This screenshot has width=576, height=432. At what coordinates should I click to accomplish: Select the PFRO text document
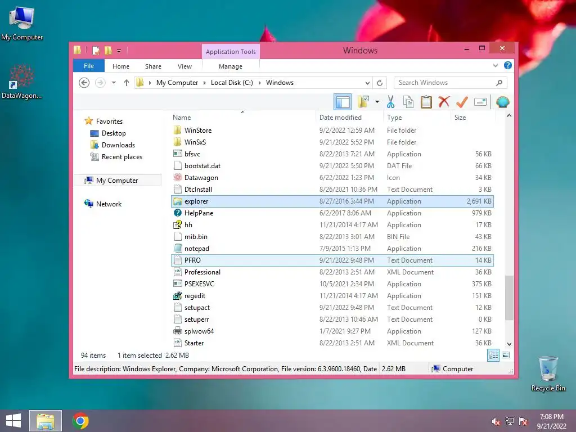[332, 260]
